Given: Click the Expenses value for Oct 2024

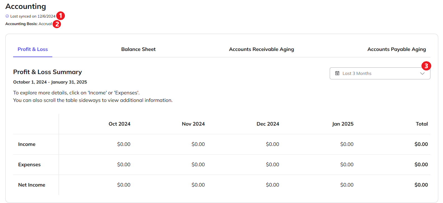Looking at the screenshot, I should [124, 165].
